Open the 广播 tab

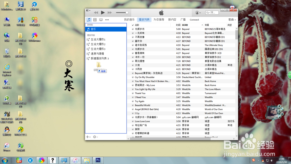coord(183,20)
